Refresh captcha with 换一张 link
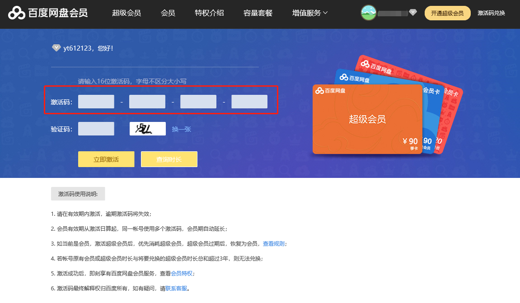This screenshot has height=303, width=520. (x=182, y=130)
